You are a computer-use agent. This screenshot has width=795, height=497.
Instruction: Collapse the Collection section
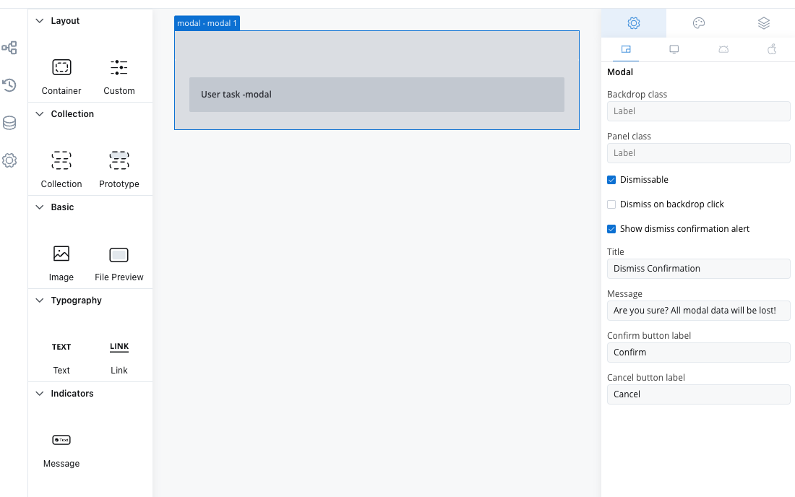click(40, 114)
